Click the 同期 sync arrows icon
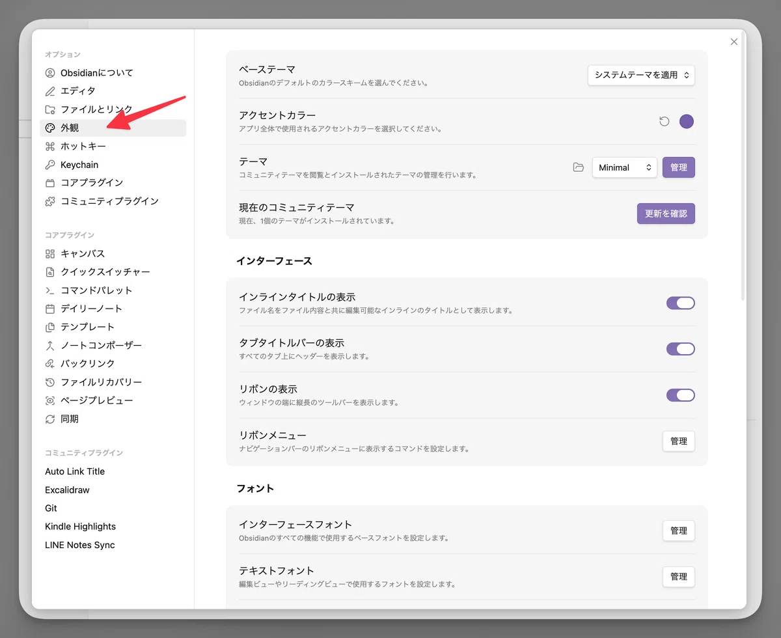 [50, 419]
